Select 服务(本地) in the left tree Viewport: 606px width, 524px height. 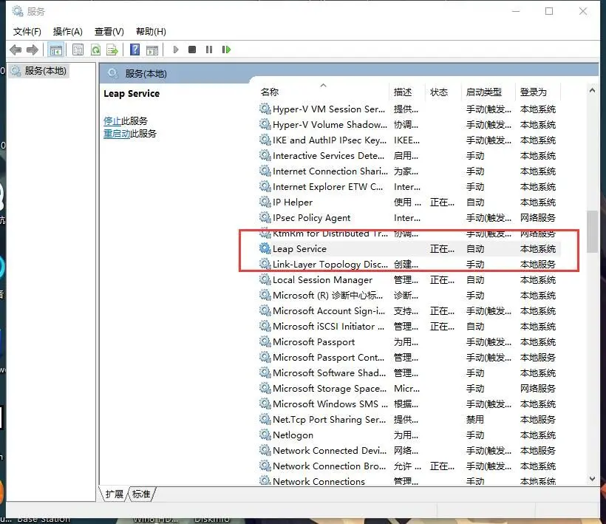(45, 71)
